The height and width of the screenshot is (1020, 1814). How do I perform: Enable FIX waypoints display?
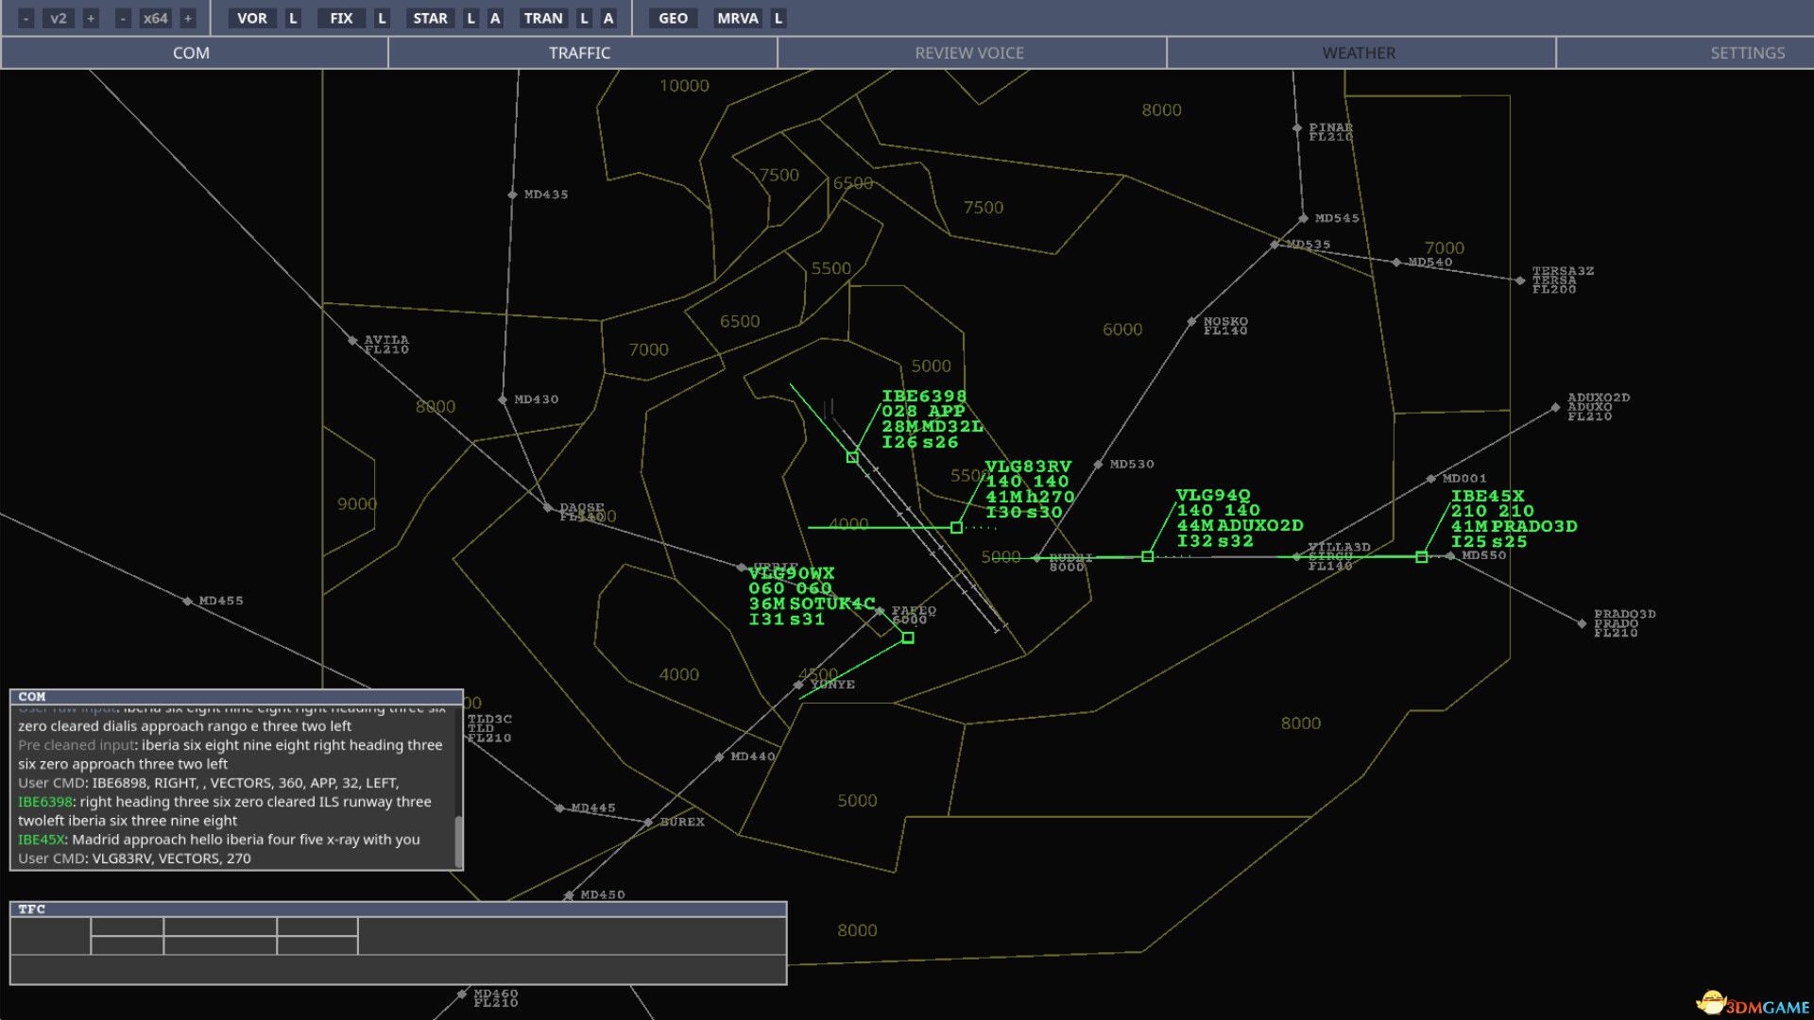pyautogui.click(x=341, y=17)
